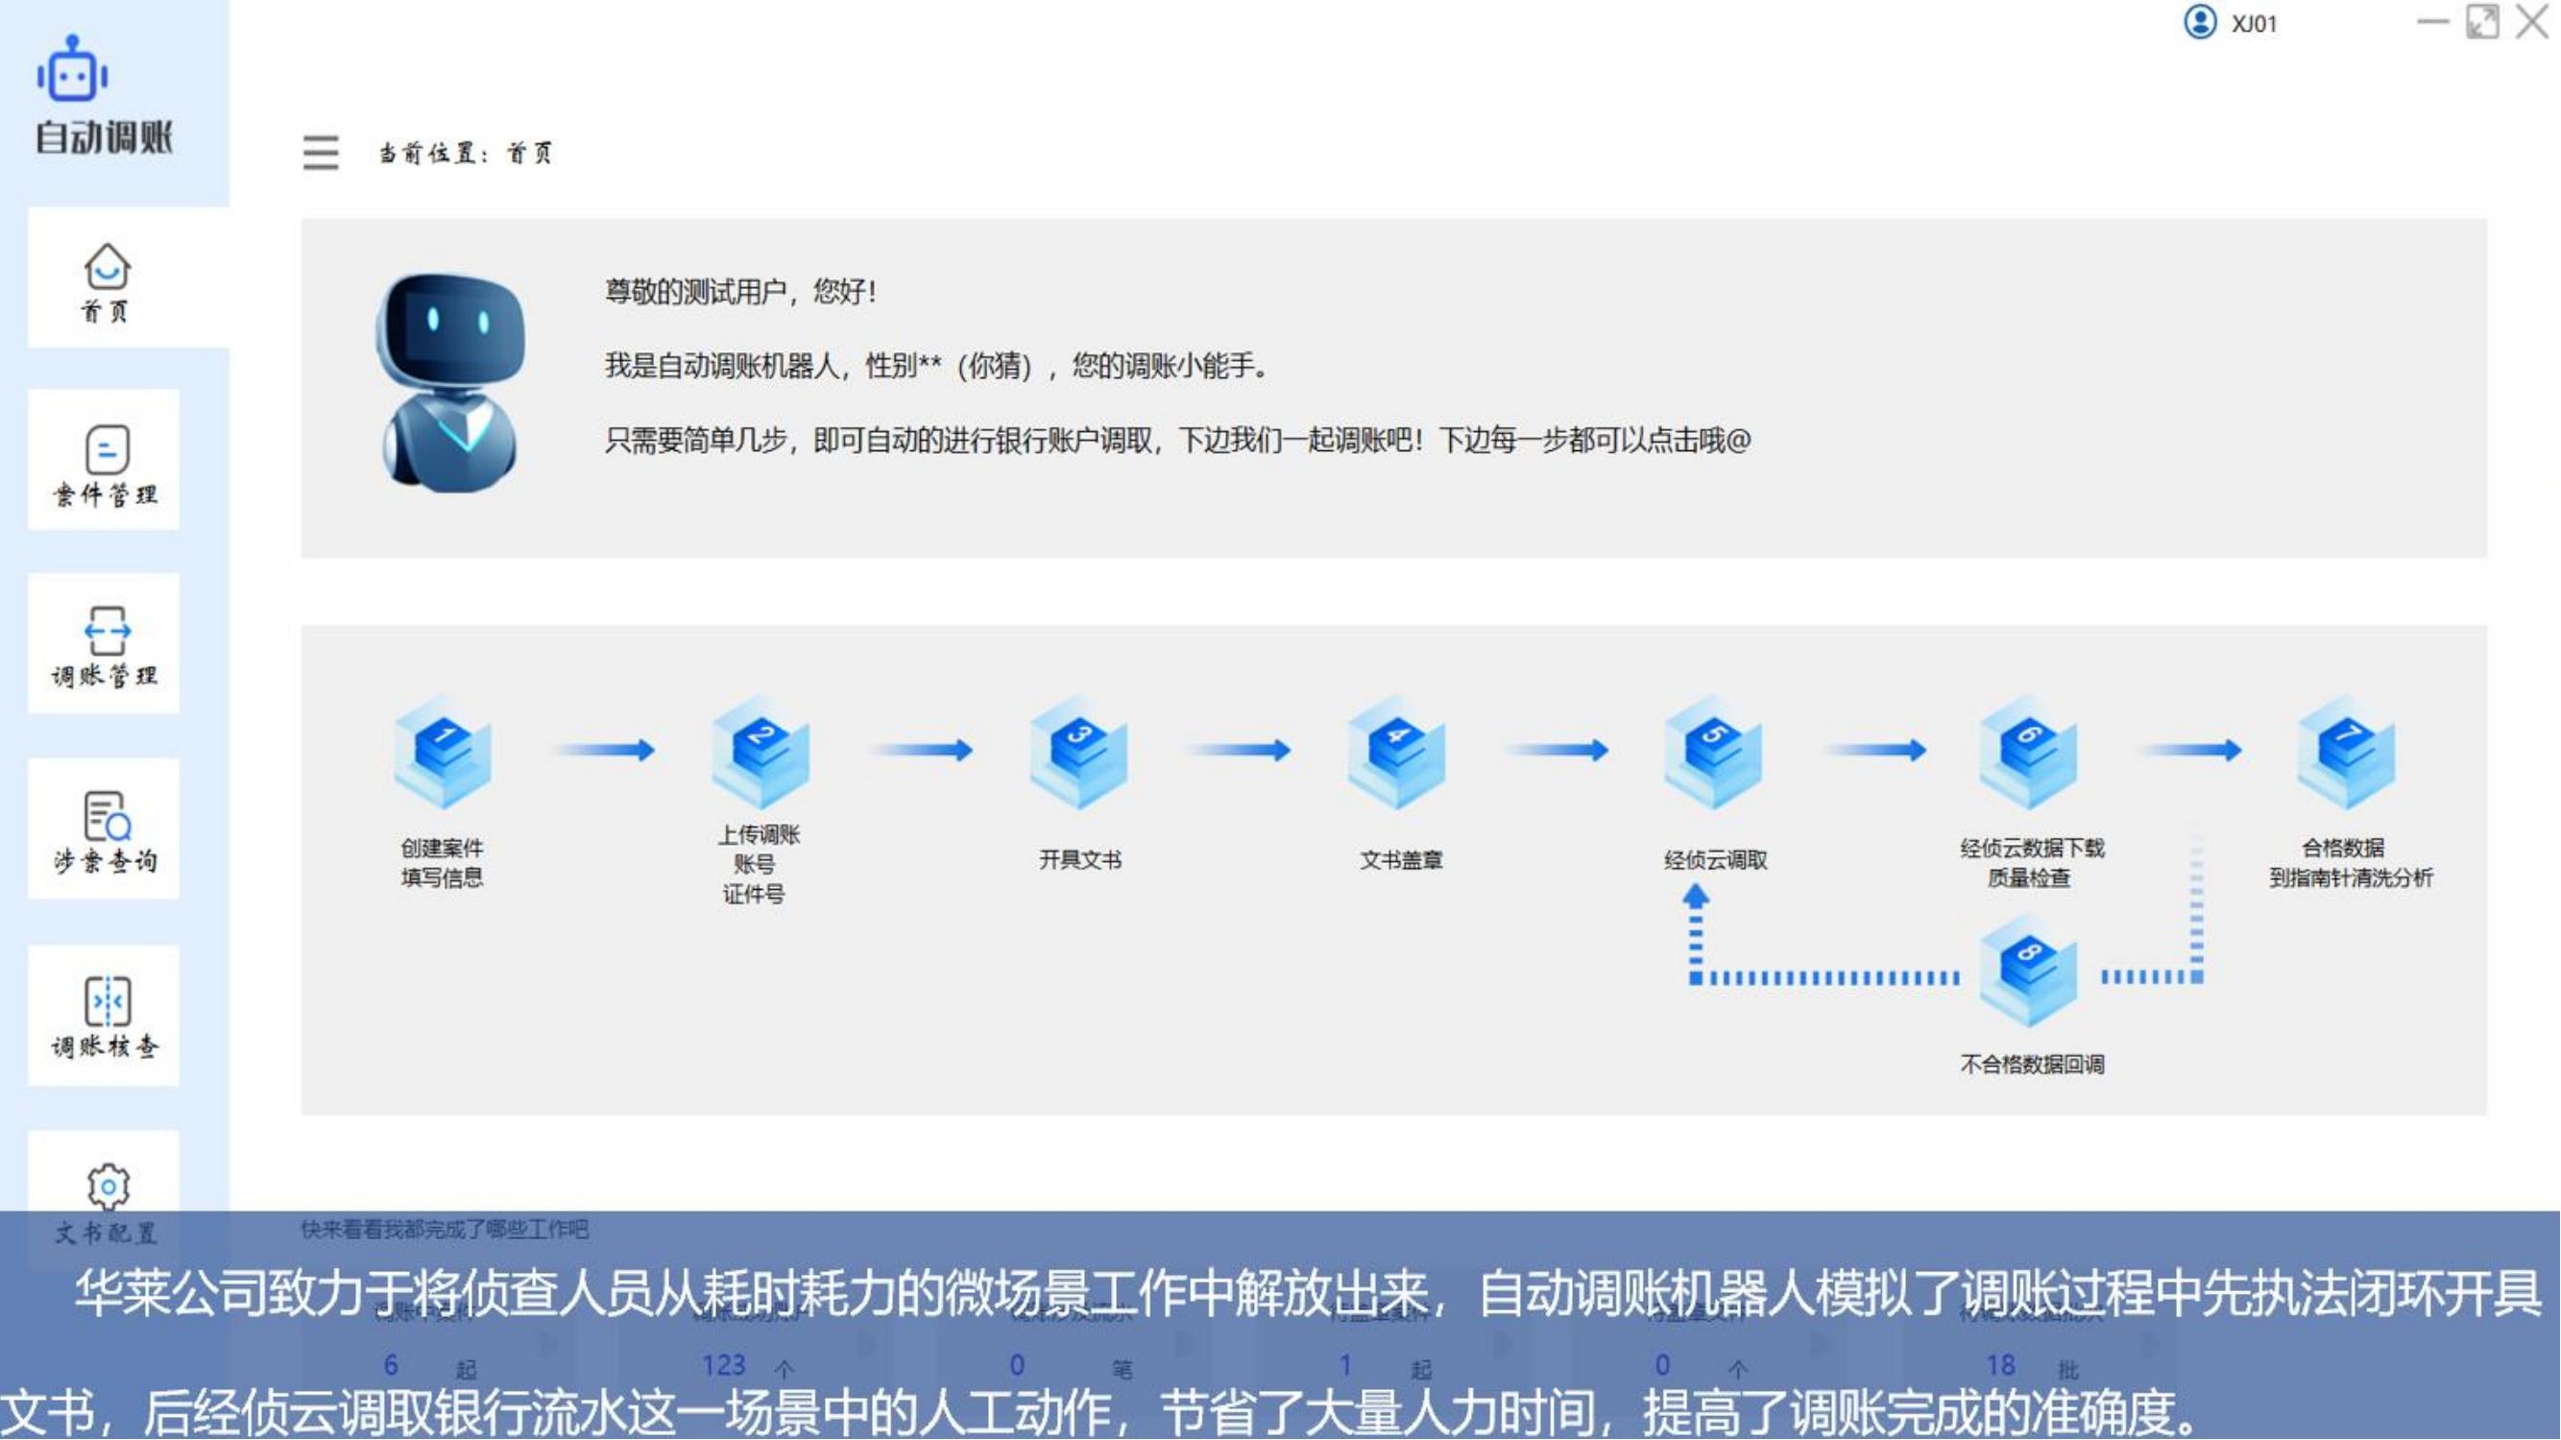The image size is (2561, 1440).
Task: Select step 2 上传调账账号 icon
Action: tap(761, 753)
